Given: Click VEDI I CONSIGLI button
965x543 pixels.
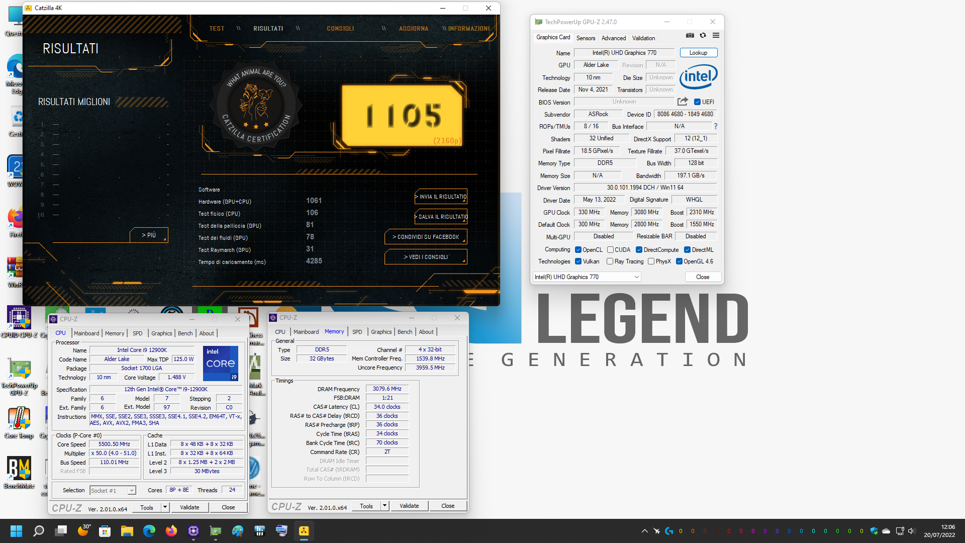Looking at the screenshot, I should [426, 257].
